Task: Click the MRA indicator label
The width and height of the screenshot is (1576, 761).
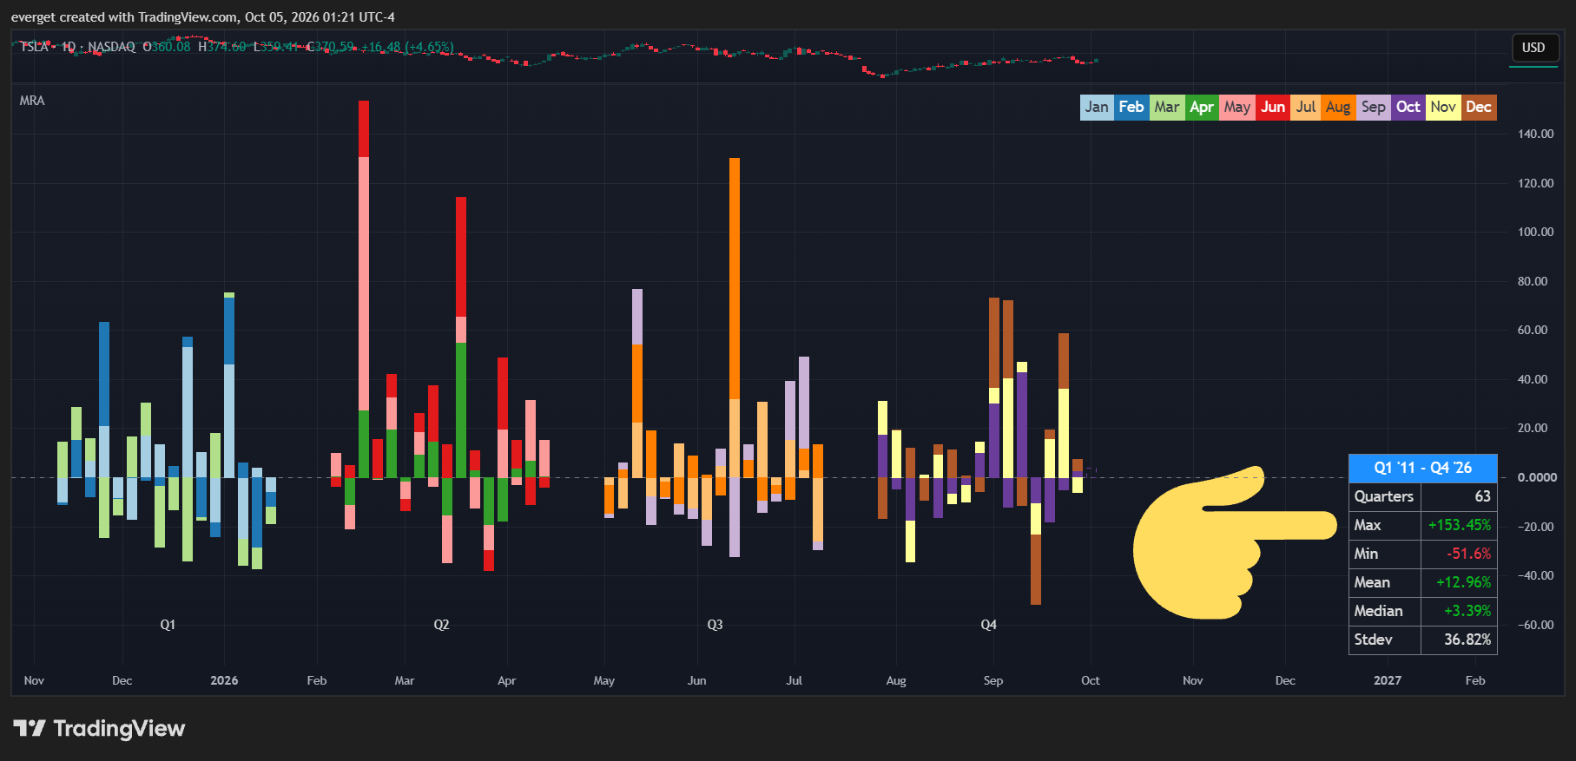Action: click(32, 101)
